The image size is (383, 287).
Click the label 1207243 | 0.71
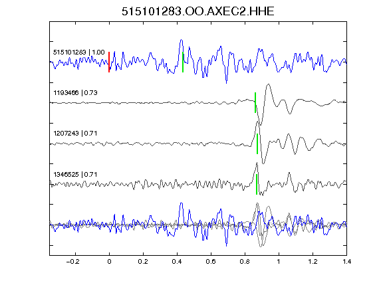tap(75, 134)
